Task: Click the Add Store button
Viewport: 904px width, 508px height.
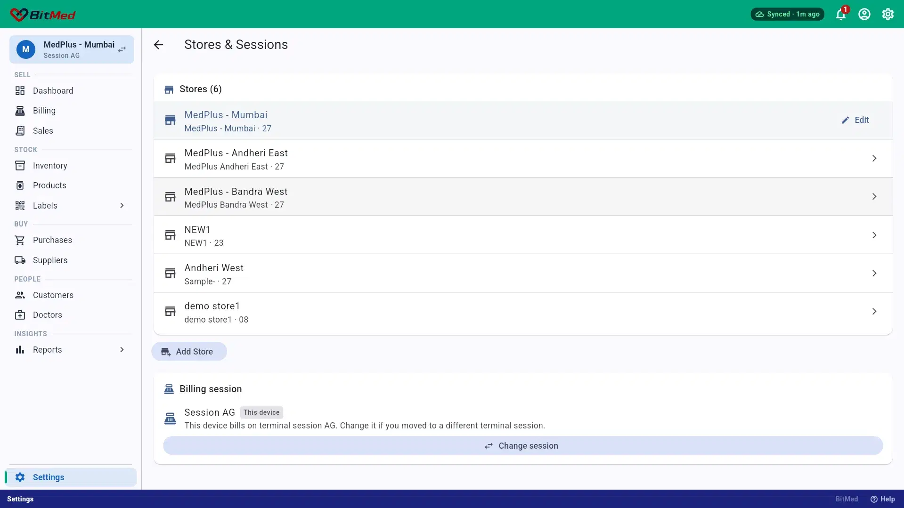Action: [x=189, y=352]
